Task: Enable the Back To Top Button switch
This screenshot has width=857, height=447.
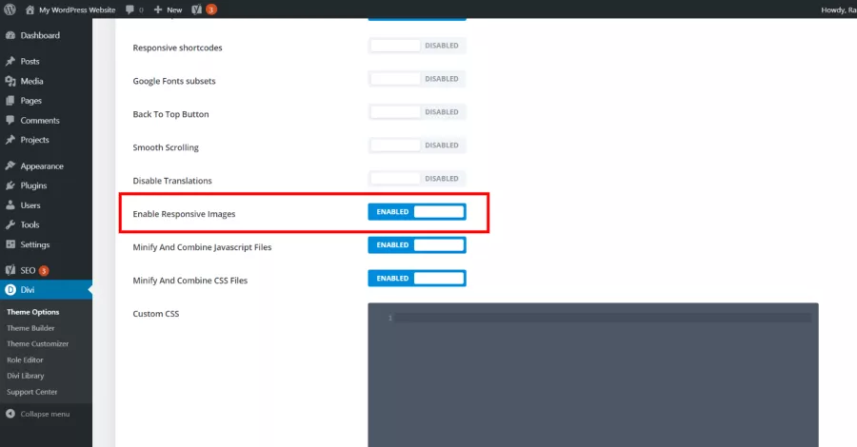Action: (417, 112)
